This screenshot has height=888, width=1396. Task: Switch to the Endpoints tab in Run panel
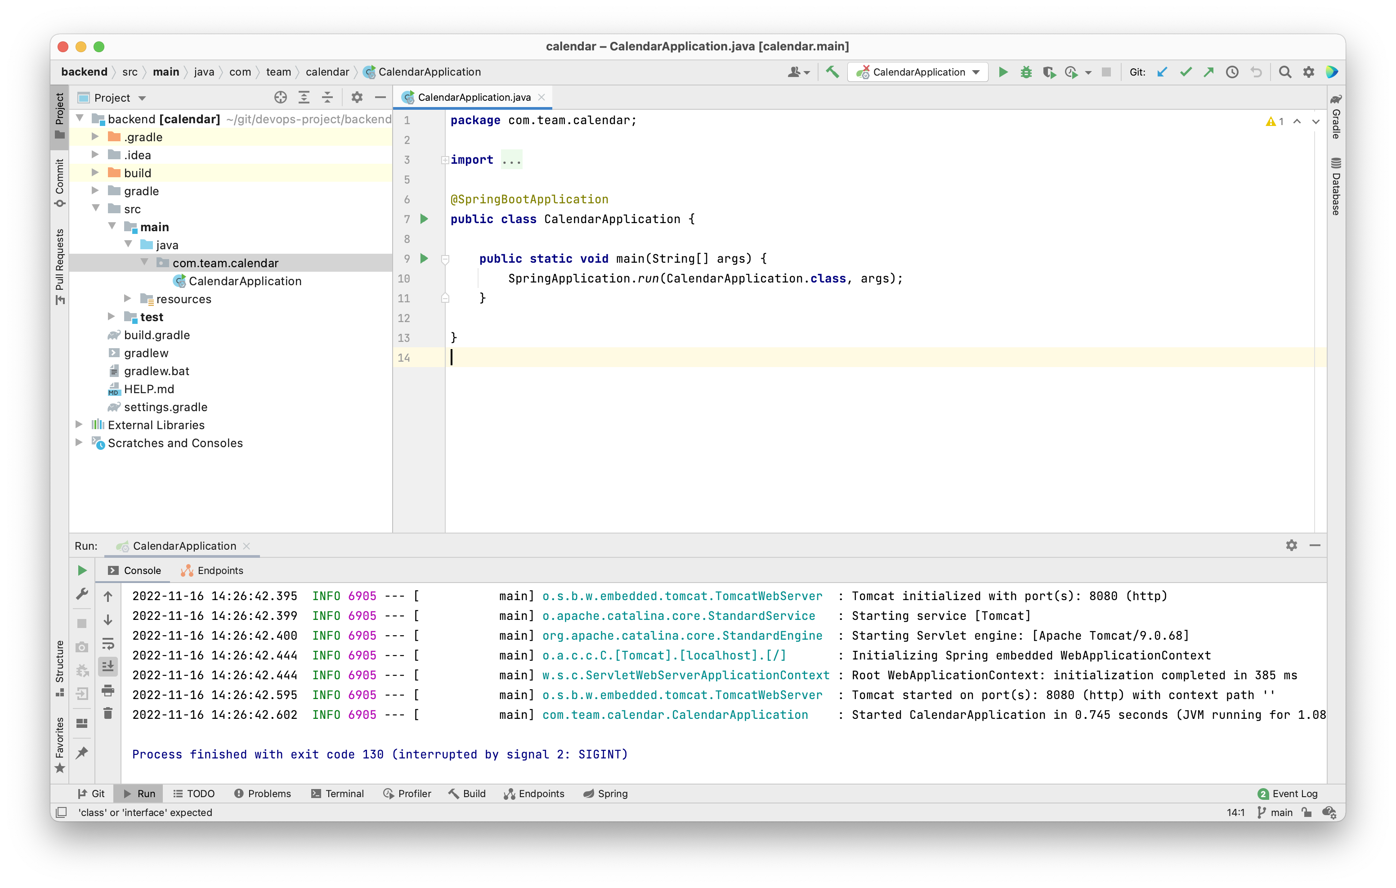[212, 571]
